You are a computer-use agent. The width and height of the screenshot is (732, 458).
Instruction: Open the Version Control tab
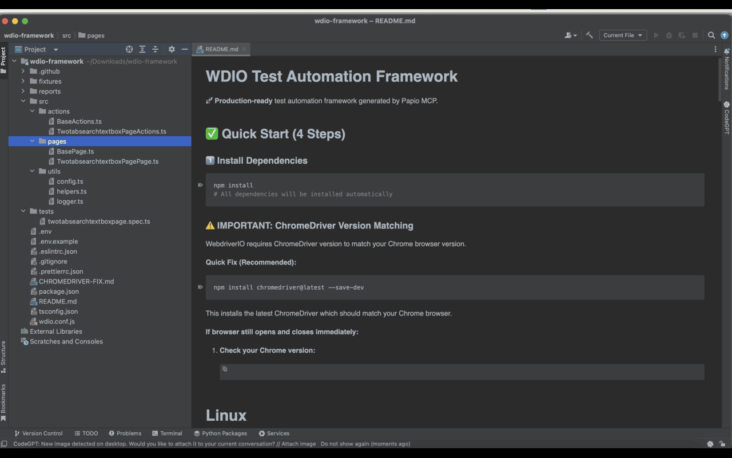[x=38, y=433]
